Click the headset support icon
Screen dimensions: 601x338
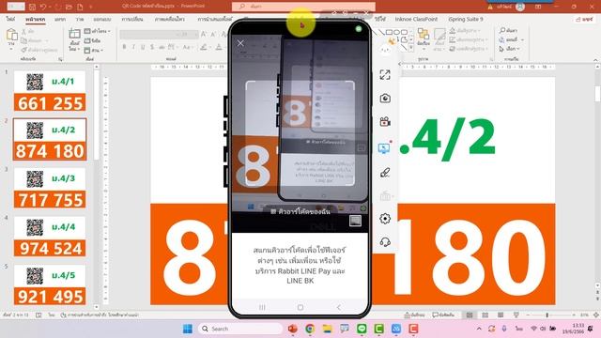tap(385, 242)
